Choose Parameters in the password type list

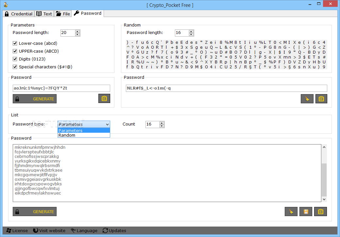click(x=84, y=130)
